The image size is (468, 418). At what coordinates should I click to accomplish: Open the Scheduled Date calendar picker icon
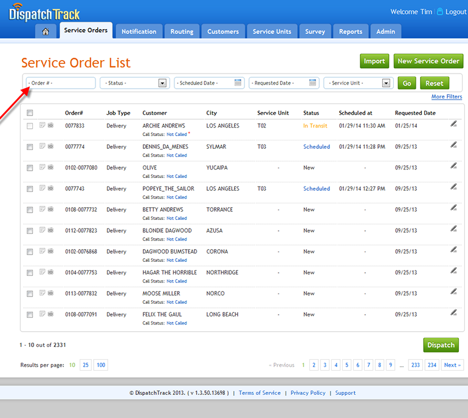(x=238, y=83)
